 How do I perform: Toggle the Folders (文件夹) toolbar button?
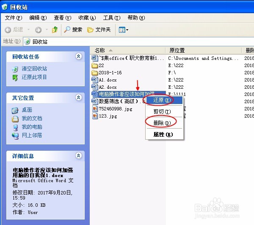click(99, 30)
